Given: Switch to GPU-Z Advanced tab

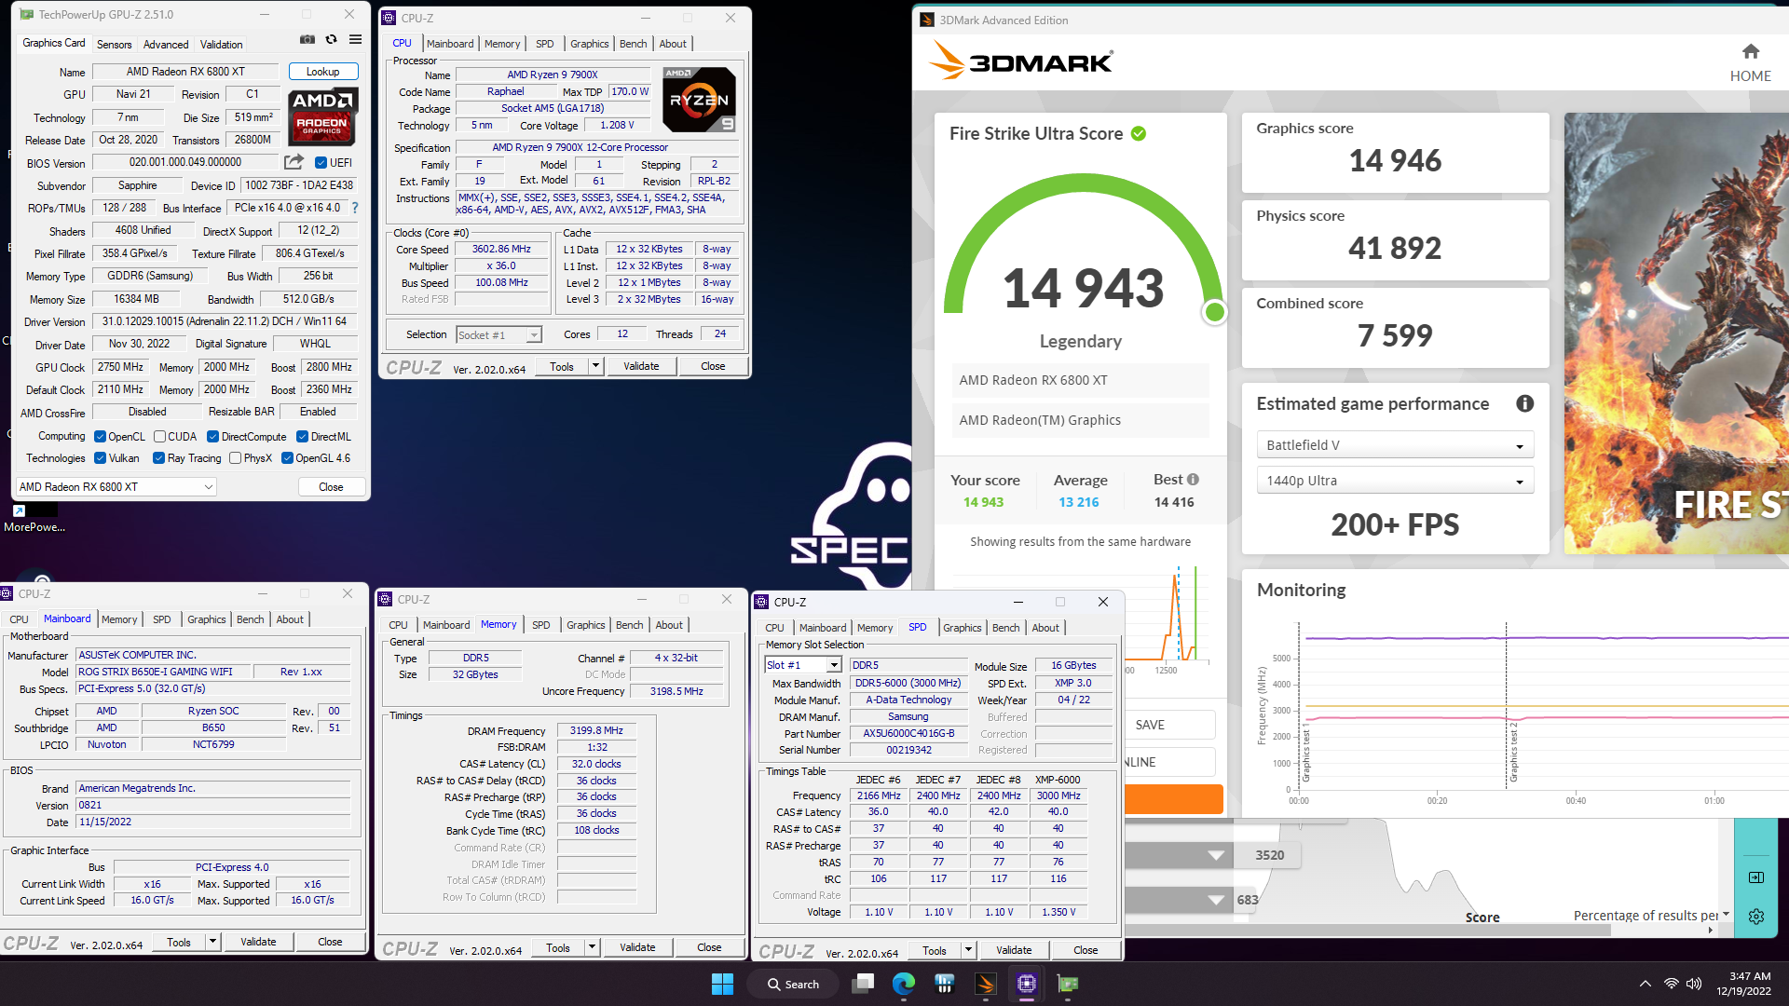Looking at the screenshot, I should [x=166, y=44].
